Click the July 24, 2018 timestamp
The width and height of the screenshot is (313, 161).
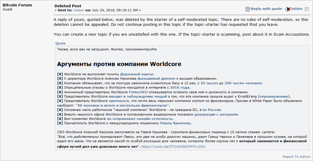pyautogui.click(x=115, y=10)
